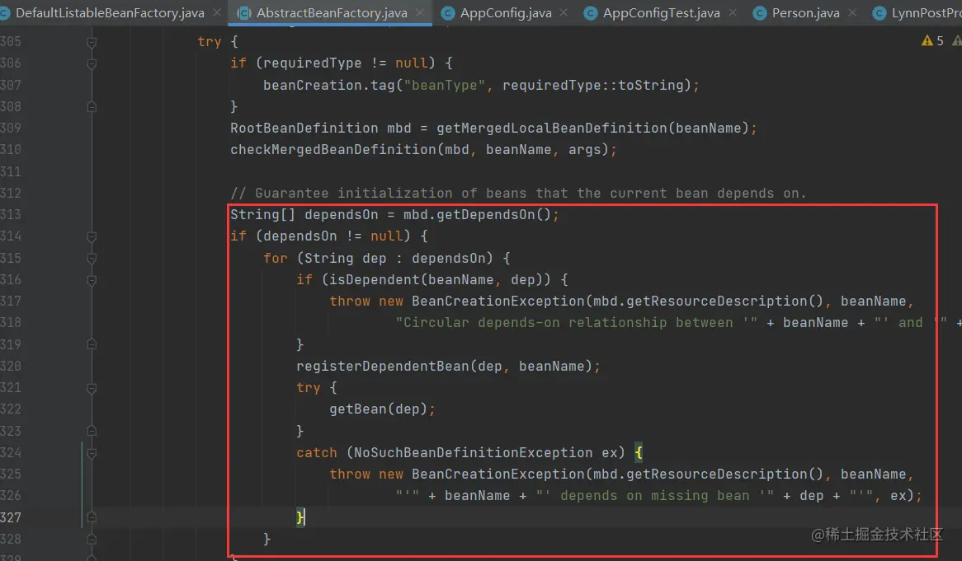Collapse the isDependent if block line 316
This screenshot has height=561, width=962.
click(92, 280)
